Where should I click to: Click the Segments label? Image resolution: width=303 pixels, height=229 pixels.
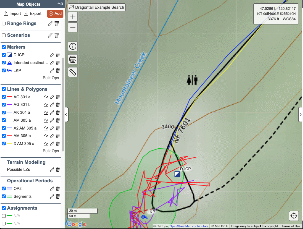point(22,196)
